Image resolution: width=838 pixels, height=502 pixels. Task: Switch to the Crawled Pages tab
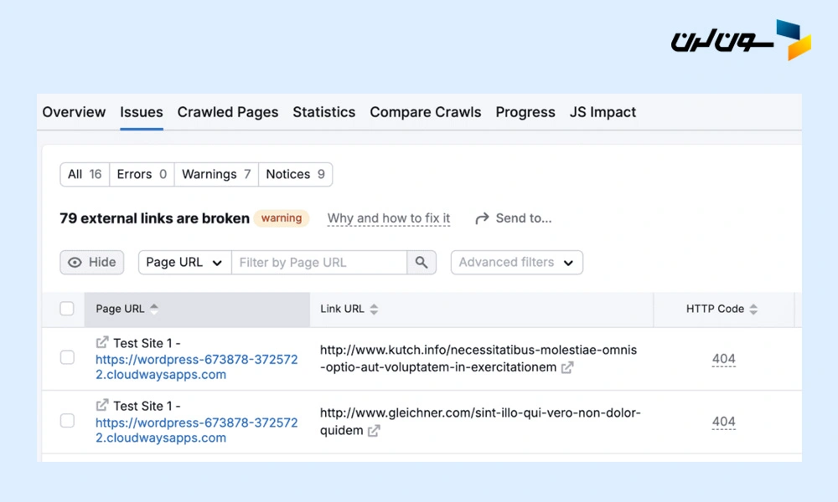click(x=228, y=112)
